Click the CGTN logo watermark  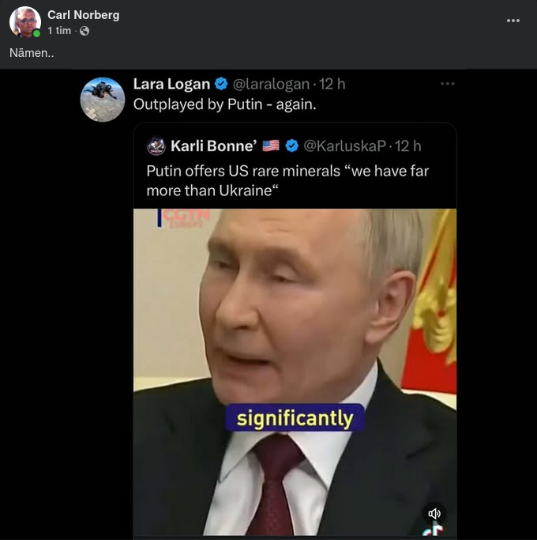pyautogui.click(x=186, y=217)
